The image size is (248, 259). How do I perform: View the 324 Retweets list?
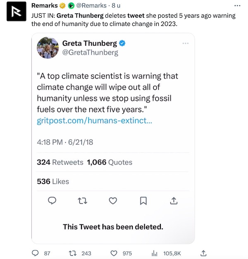pos(60,162)
